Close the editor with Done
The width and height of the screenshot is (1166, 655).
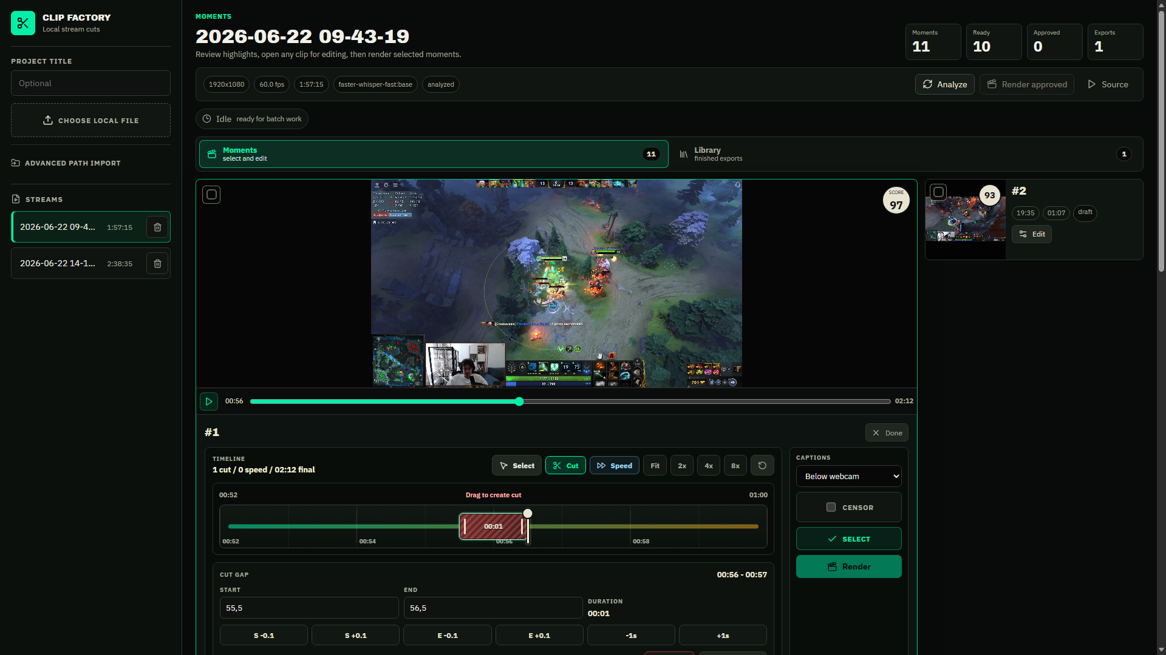(x=887, y=433)
